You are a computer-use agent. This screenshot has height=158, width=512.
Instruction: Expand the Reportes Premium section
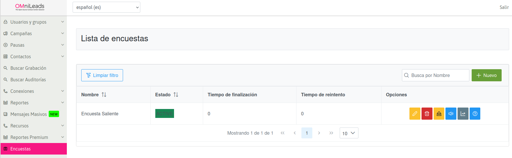coord(33,137)
